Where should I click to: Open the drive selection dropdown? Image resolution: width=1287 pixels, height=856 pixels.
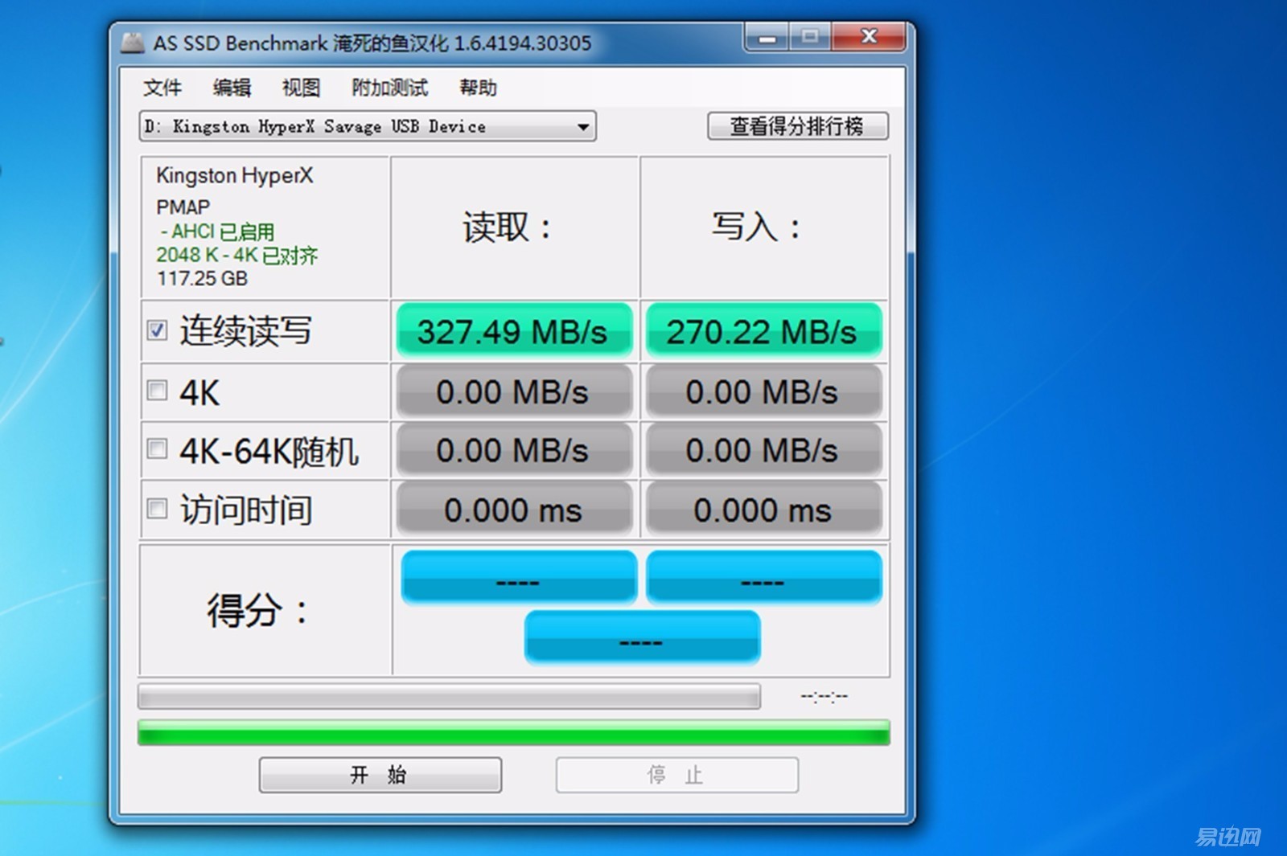point(368,126)
